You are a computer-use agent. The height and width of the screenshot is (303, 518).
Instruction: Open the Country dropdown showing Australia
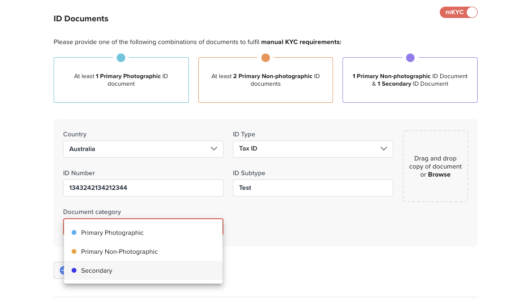(x=143, y=149)
